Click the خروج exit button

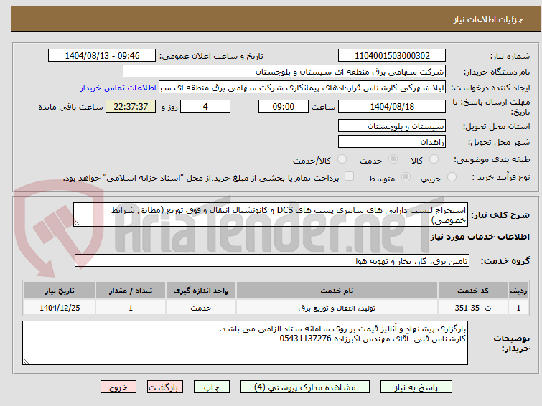[x=118, y=387]
